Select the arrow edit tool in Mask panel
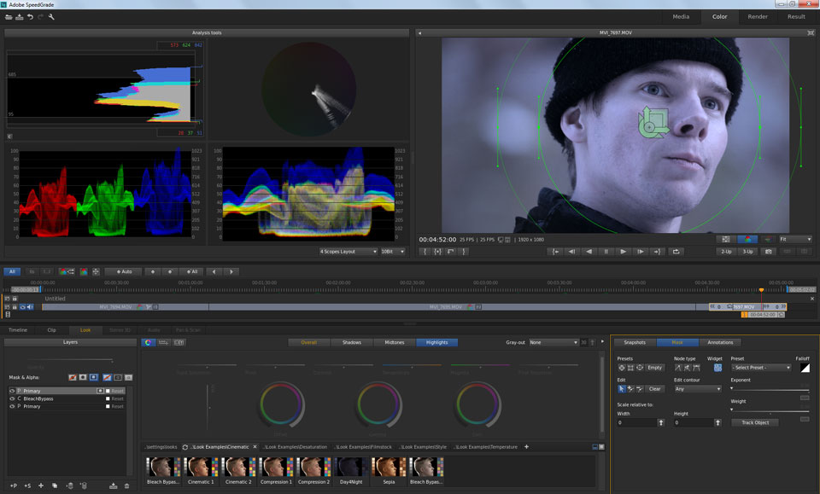Viewport: 820px width, 494px height. pyautogui.click(x=622, y=388)
